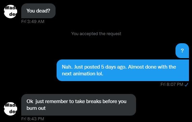Select the blue "?" message bubble

point(182,51)
